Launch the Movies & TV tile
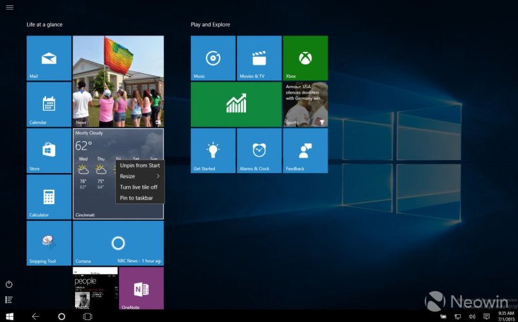Image resolution: width=518 pixels, height=322 pixels. (x=260, y=58)
